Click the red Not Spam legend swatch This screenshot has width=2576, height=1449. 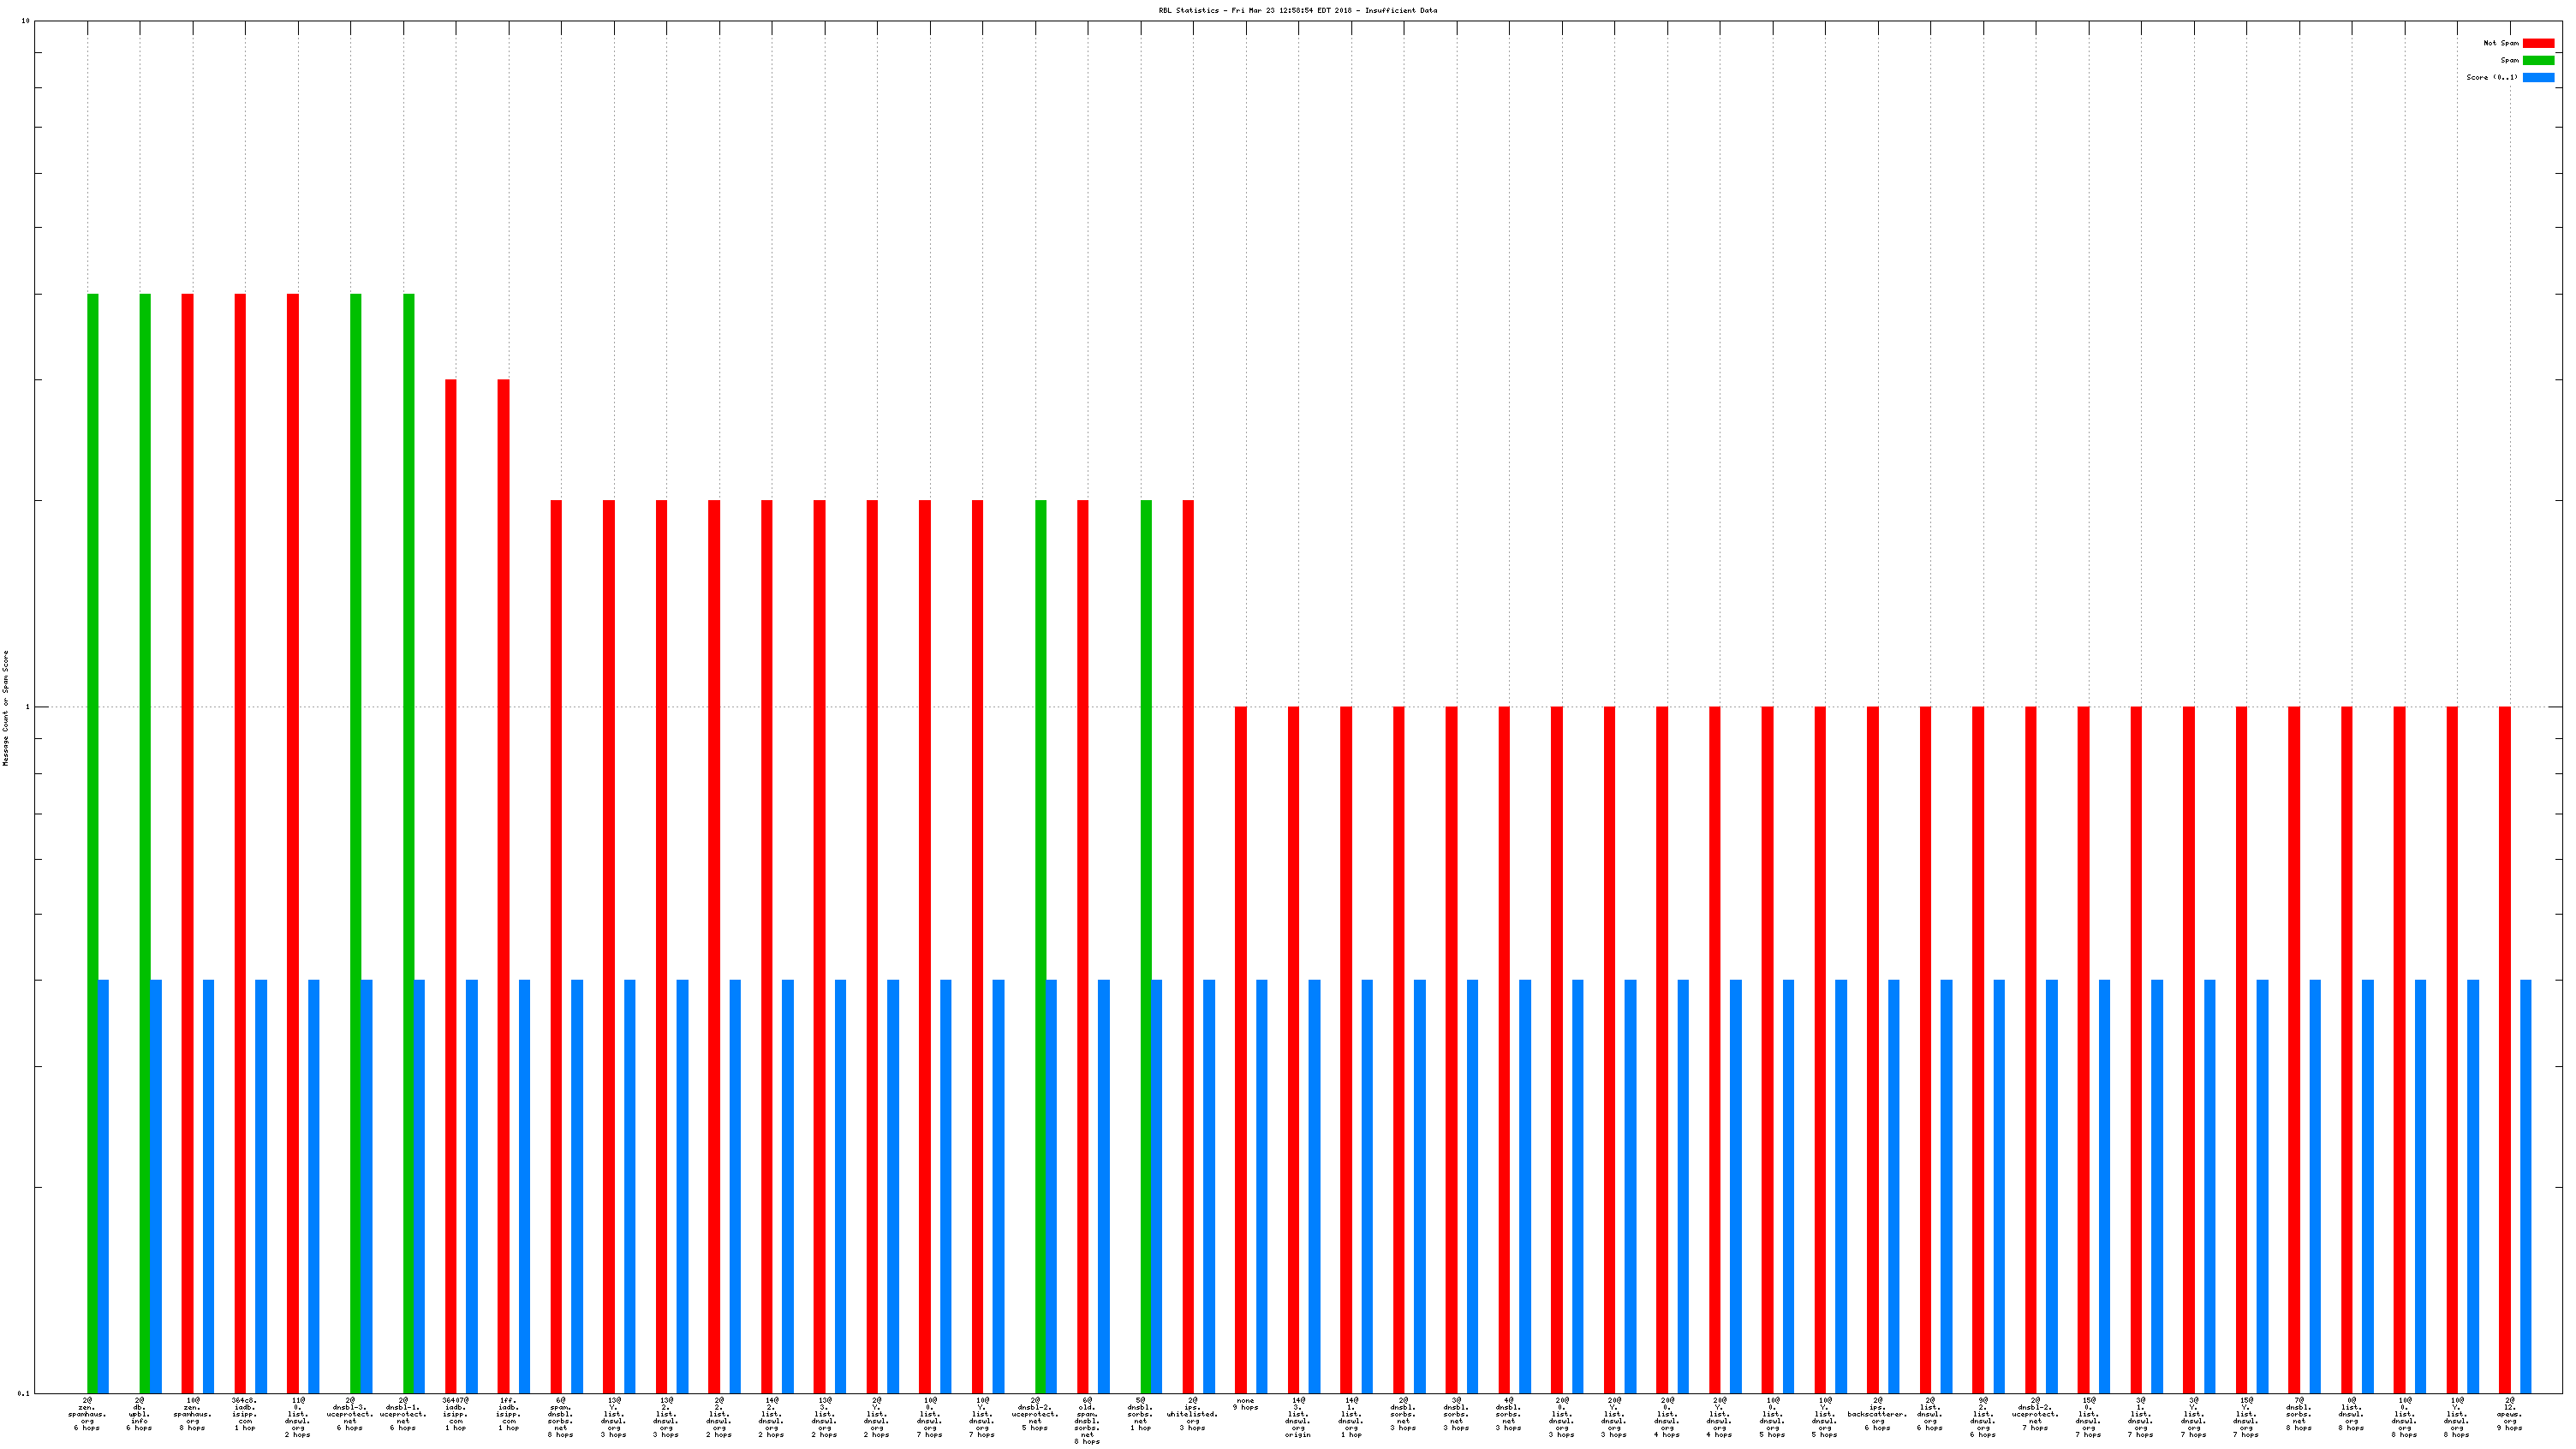[2538, 43]
